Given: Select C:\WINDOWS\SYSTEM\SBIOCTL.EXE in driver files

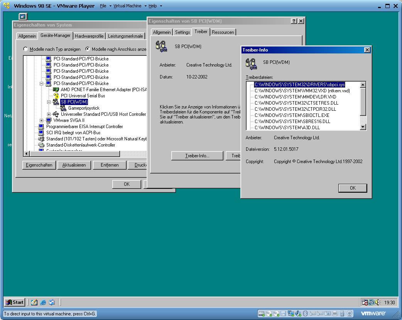Looking at the screenshot, I should tap(292, 115).
